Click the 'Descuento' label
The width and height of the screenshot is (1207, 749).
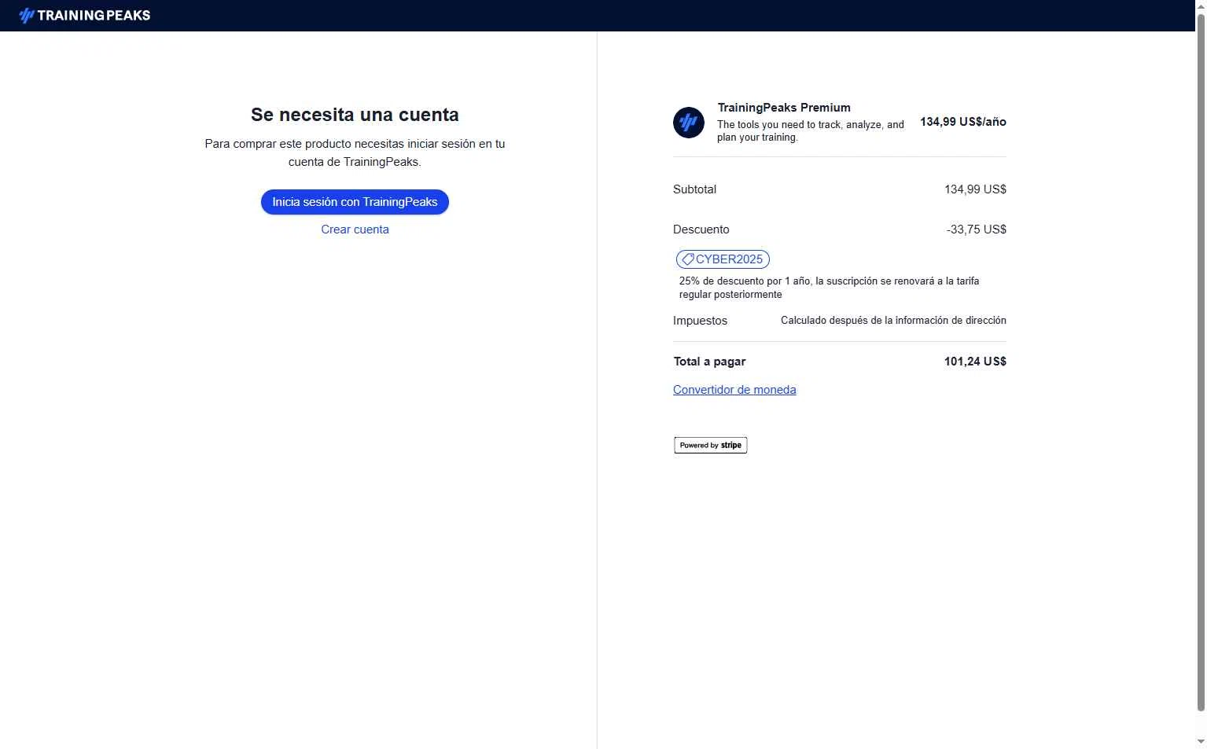pyautogui.click(x=701, y=229)
